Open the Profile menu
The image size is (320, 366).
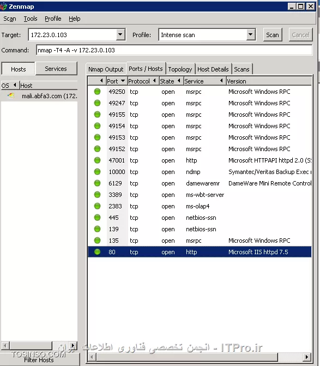tap(53, 19)
